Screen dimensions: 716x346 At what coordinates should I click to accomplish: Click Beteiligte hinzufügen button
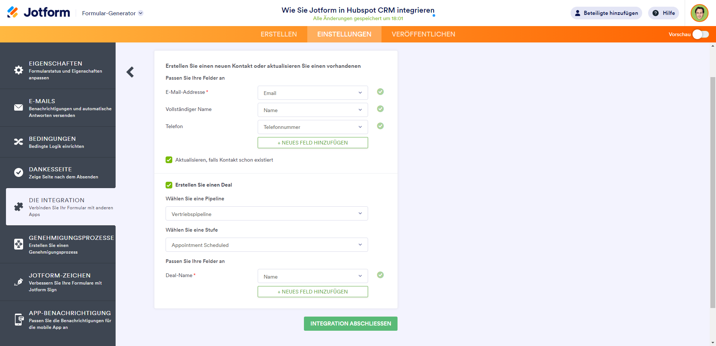click(606, 13)
